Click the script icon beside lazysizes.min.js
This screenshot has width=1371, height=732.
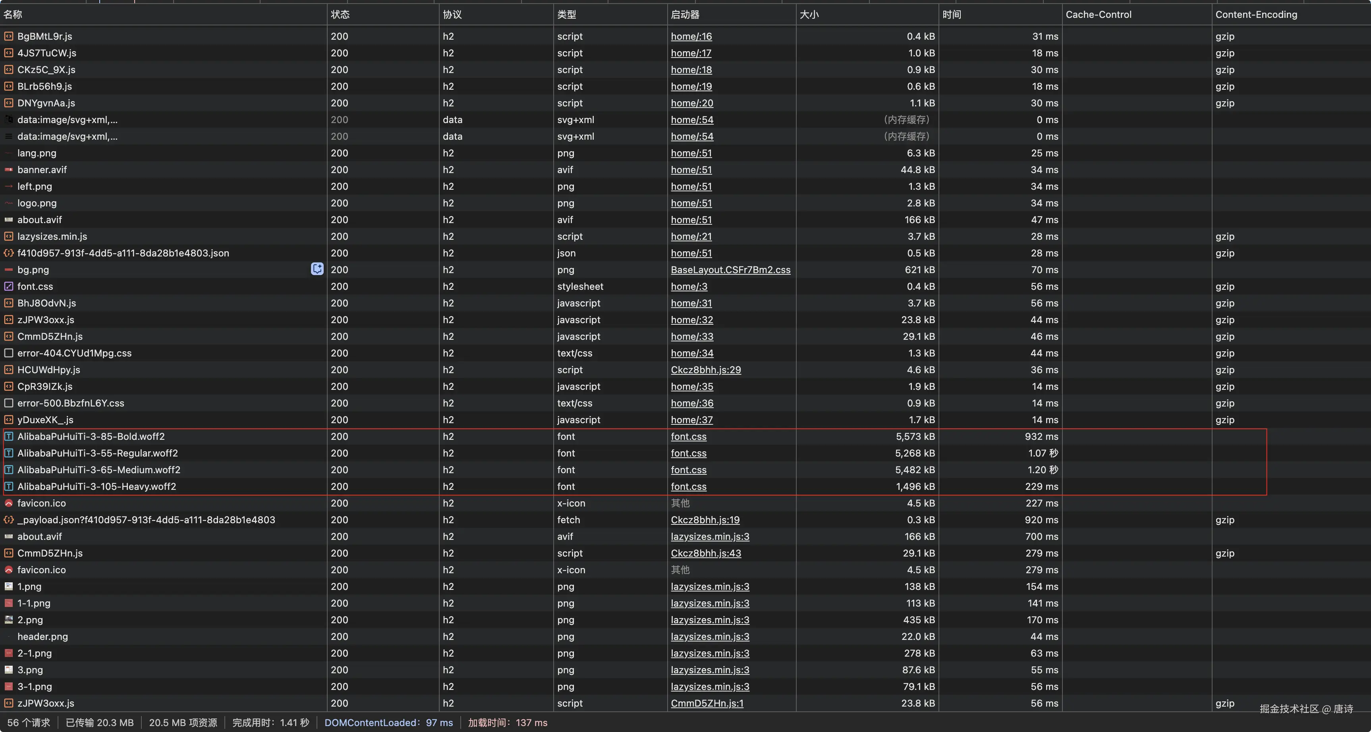(x=8, y=236)
